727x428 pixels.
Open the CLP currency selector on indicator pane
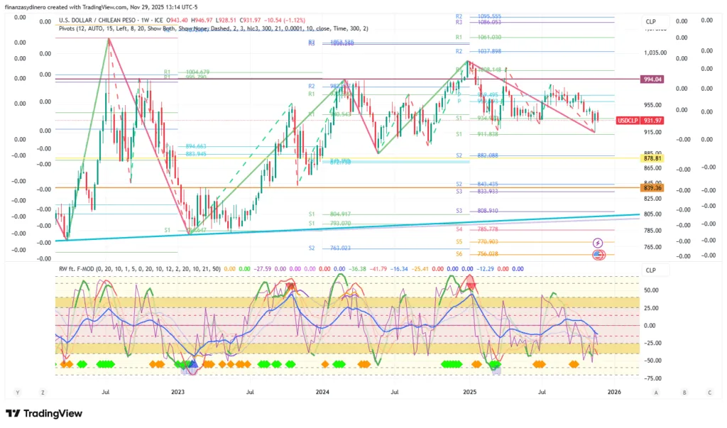coord(650,270)
